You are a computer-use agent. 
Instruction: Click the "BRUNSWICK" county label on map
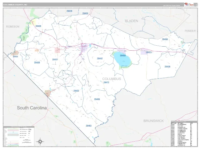(x=153, y=121)
